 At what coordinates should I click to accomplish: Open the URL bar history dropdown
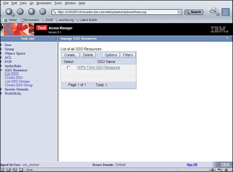tap(179, 12)
